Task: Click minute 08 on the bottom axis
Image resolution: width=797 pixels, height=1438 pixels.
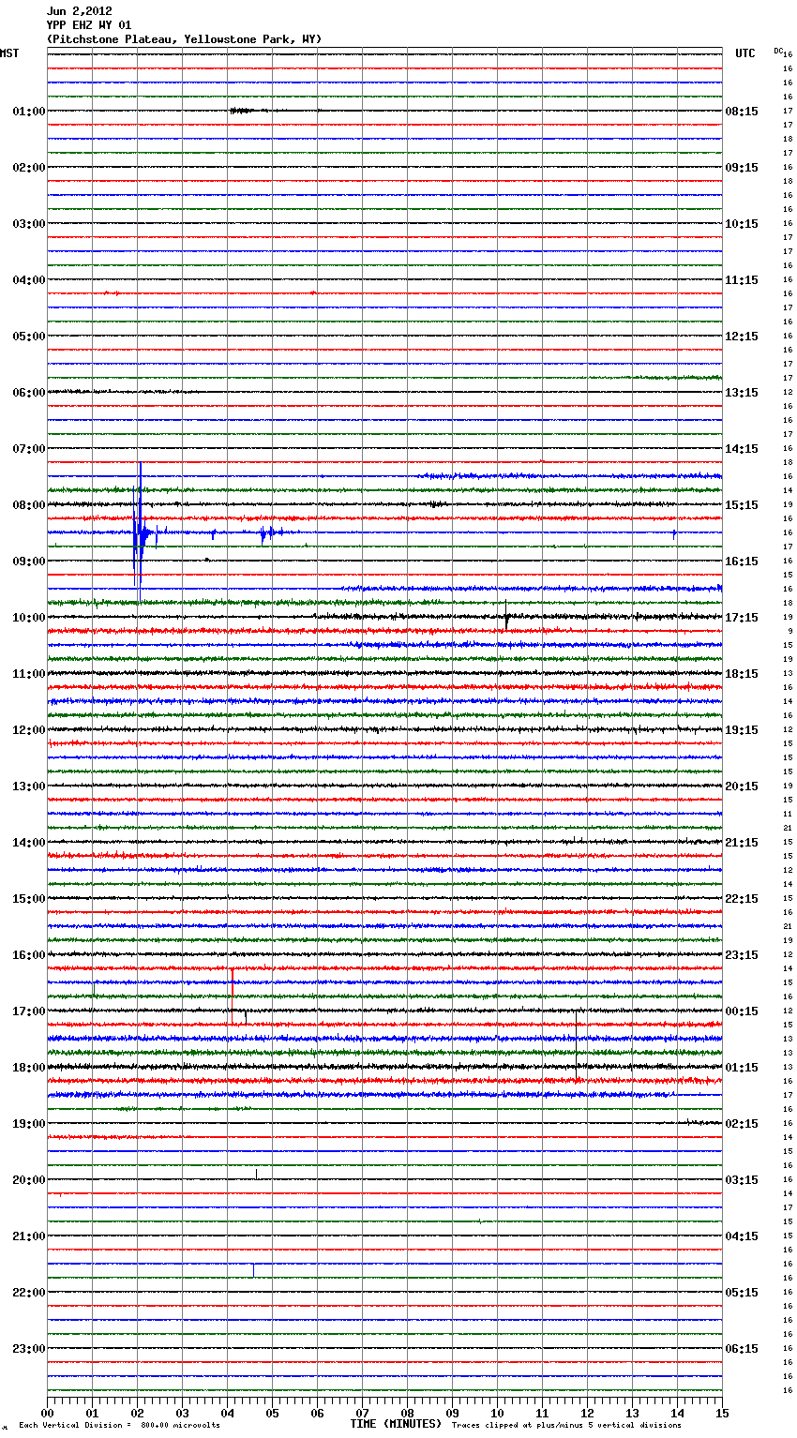Action: (407, 1413)
